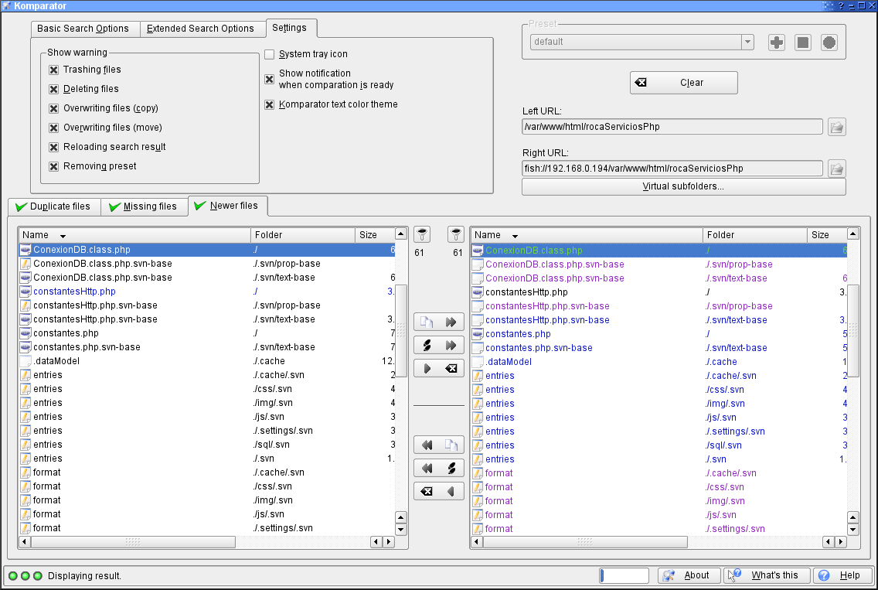Click left list horizontal scrollbar handle
The height and width of the screenshot is (590, 878).
click(133, 542)
